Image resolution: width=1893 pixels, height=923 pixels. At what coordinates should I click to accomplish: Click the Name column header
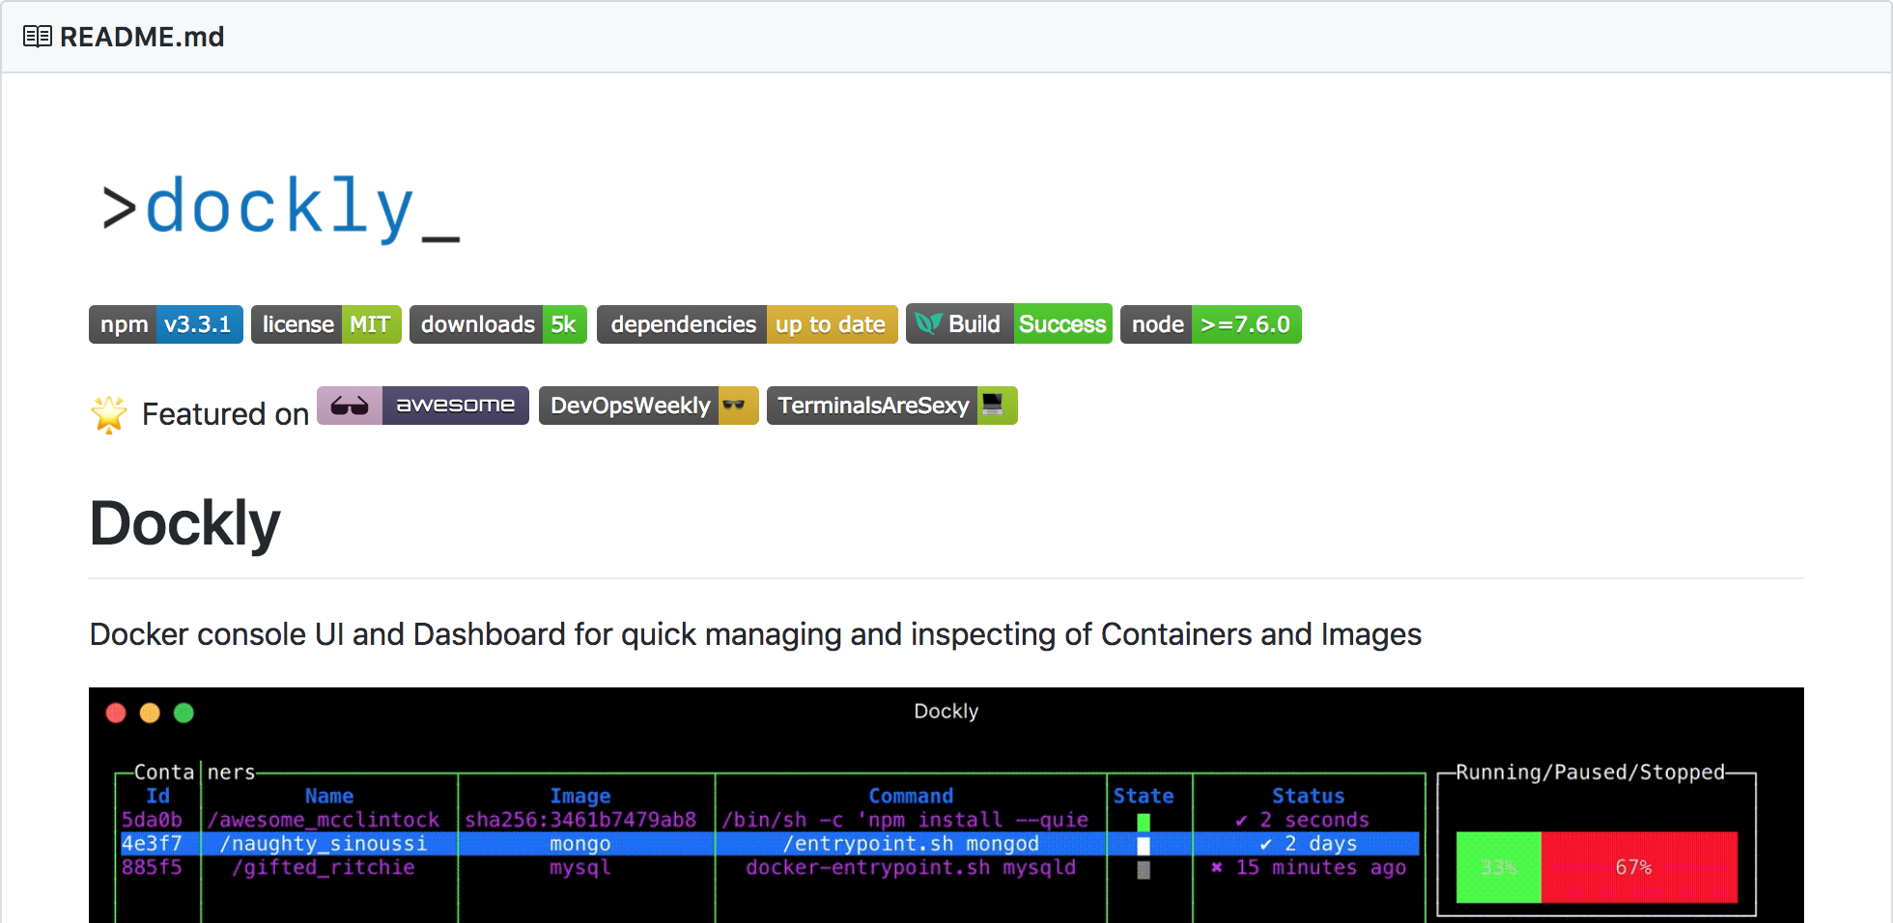point(329,796)
